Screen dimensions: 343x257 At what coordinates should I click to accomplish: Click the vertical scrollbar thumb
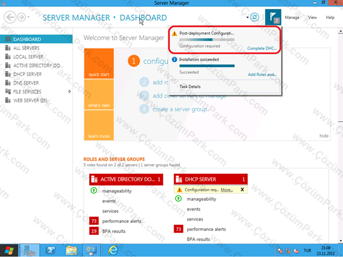pyautogui.click(x=341, y=77)
